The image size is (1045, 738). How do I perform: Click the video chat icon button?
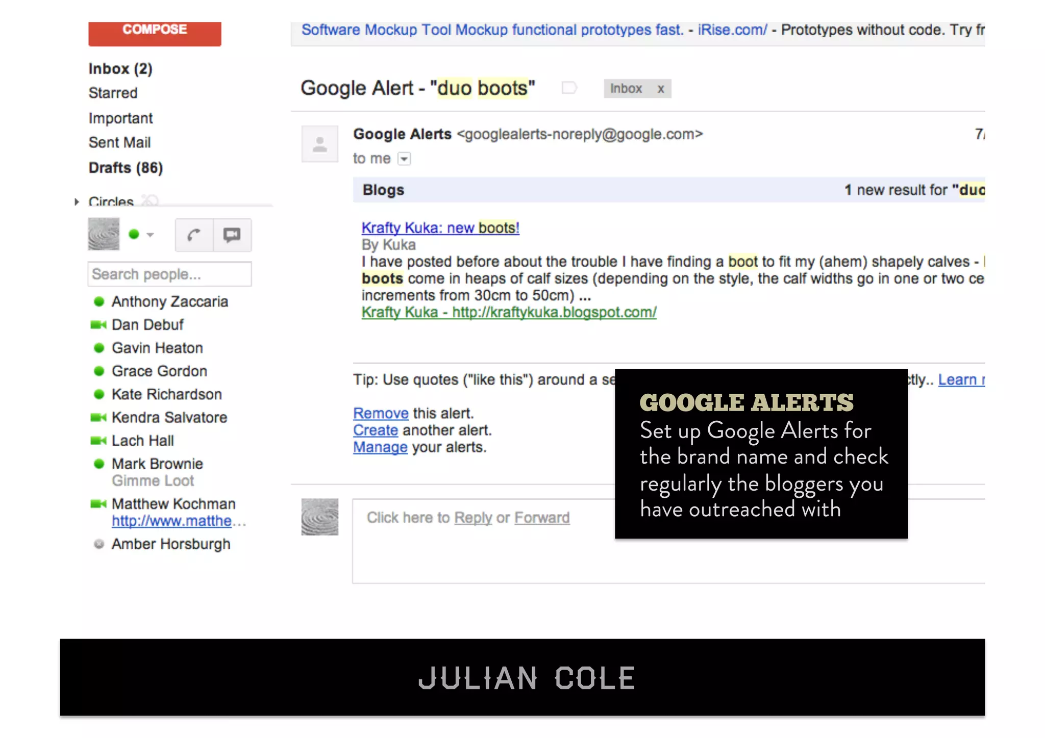coord(232,235)
